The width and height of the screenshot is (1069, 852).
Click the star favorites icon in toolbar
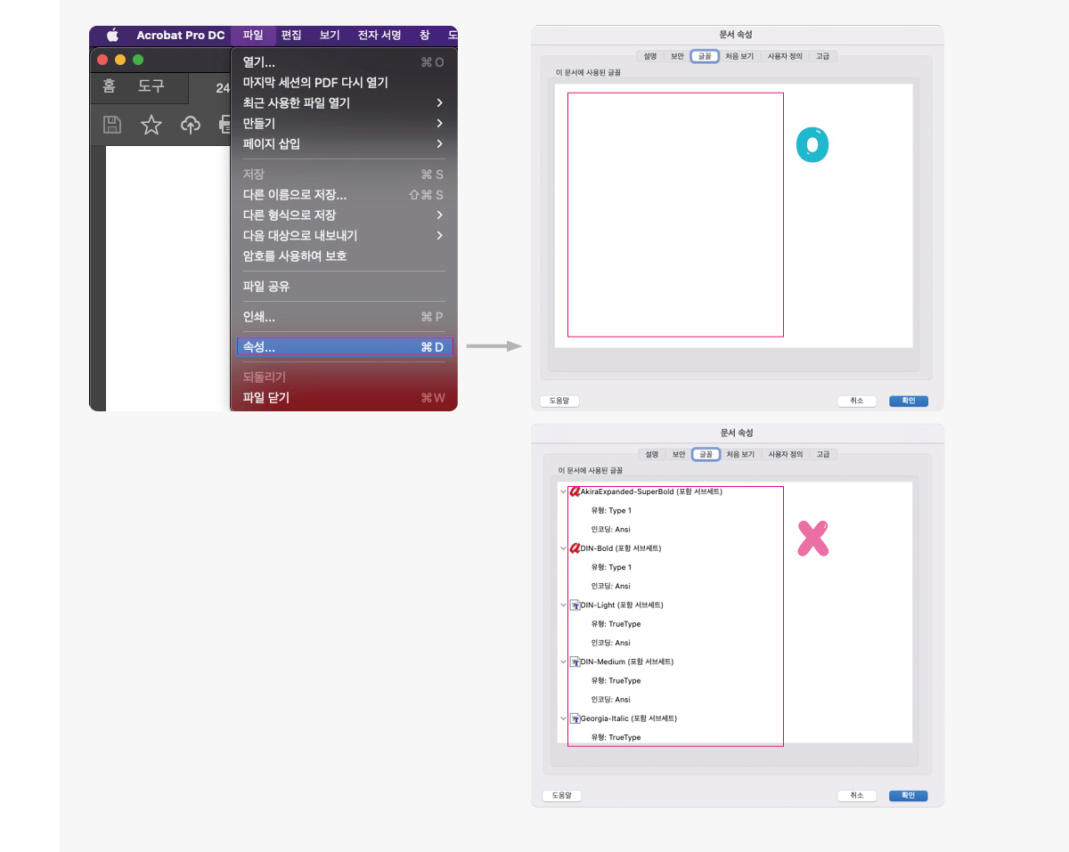(x=151, y=125)
